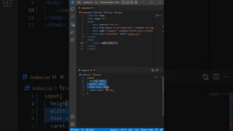The image size is (233, 131).
Task: Click the Live Server Port: 5500 status item
Action: tap(147, 130)
